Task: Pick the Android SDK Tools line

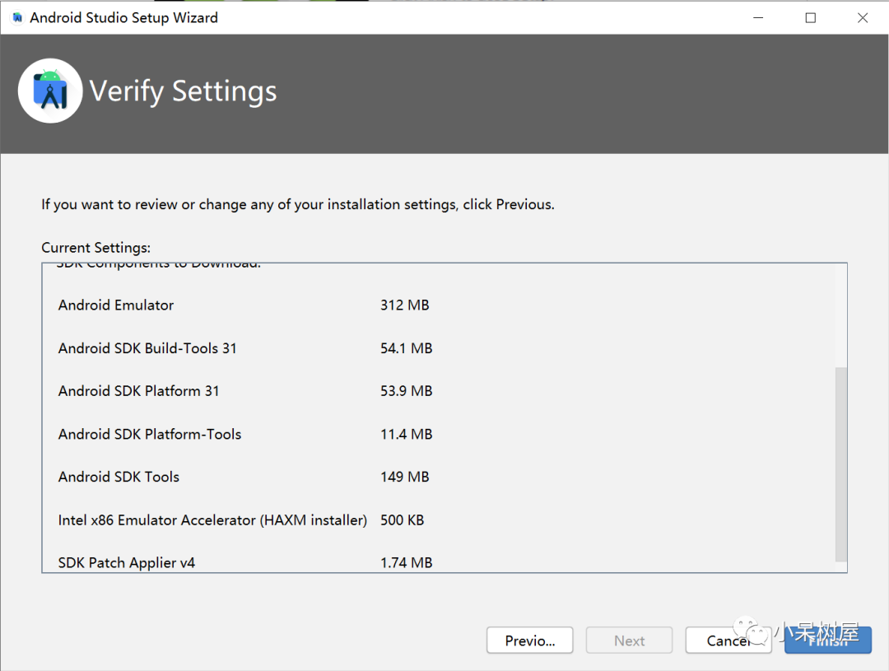Action: [x=119, y=477]
